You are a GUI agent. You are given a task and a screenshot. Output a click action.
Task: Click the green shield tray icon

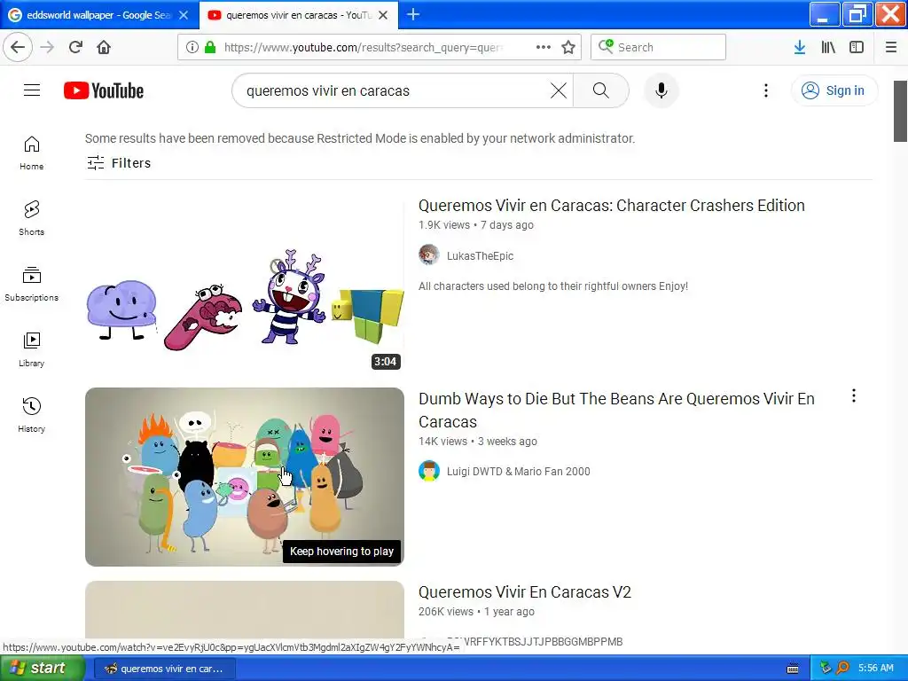pos(826,669)
